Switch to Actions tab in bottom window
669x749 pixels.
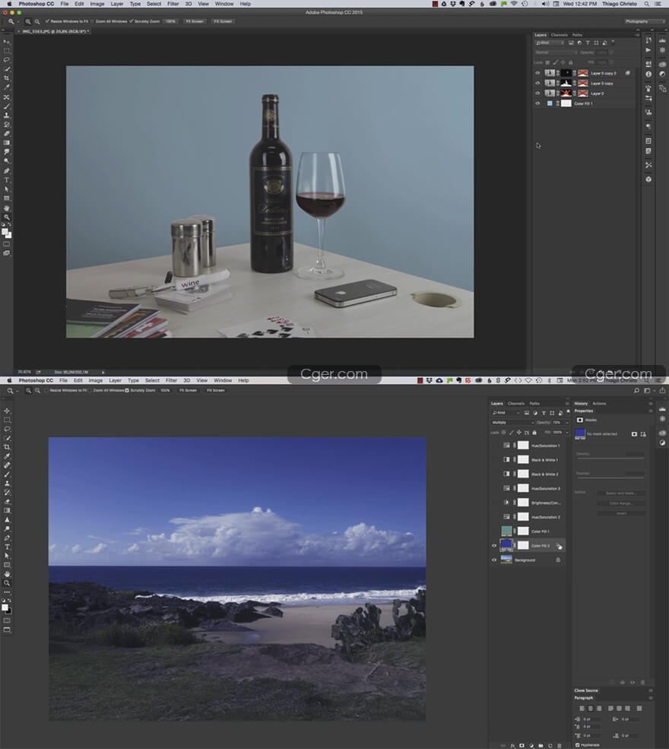point(599,404)
